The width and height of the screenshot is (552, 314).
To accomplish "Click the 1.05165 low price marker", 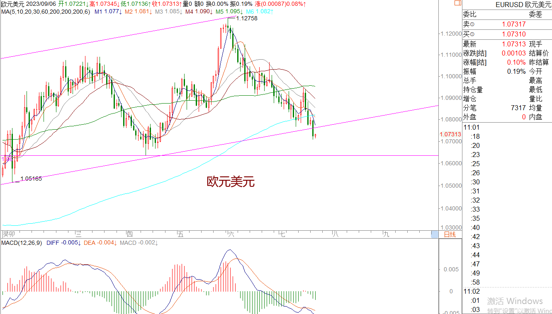I will click(x=31, y=179).
